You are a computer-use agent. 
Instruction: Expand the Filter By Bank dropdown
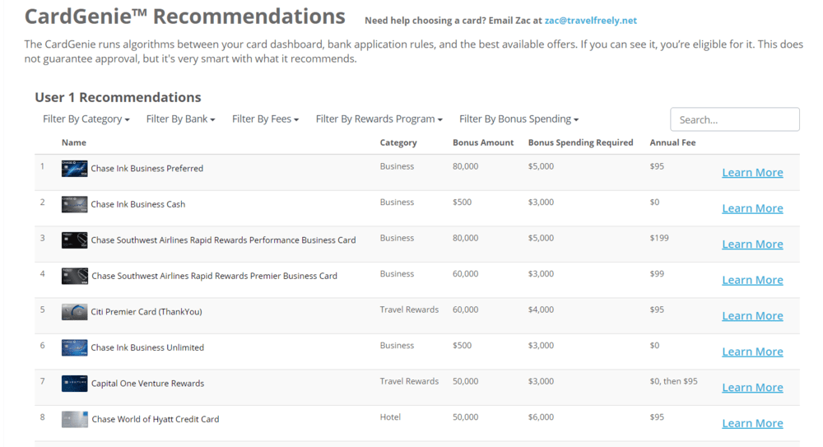click(x=180, y=119)
